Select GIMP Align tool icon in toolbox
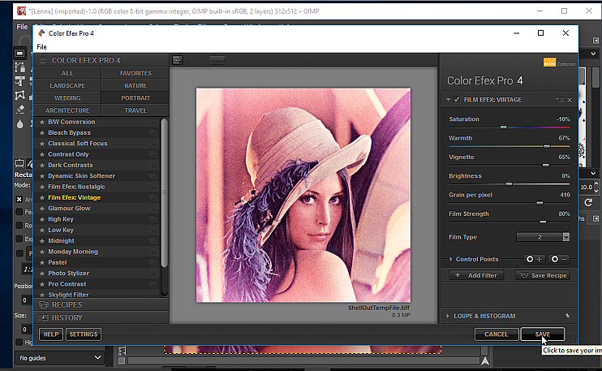 pos(20,81)
